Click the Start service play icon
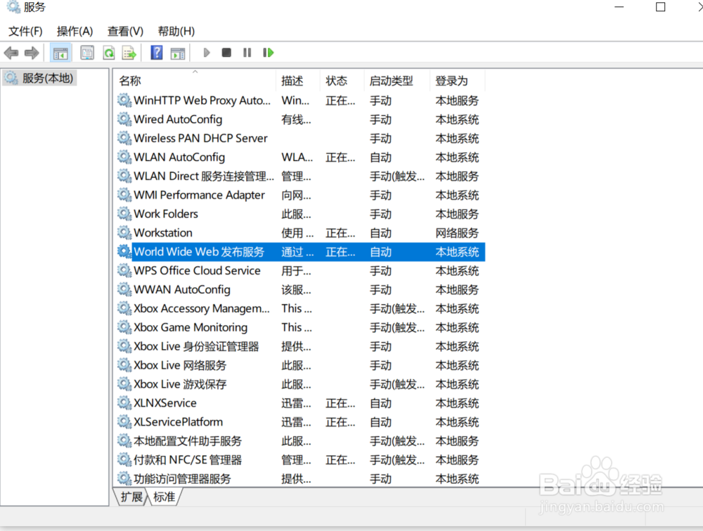Screen dimensions: 703x531 [206, 53]
